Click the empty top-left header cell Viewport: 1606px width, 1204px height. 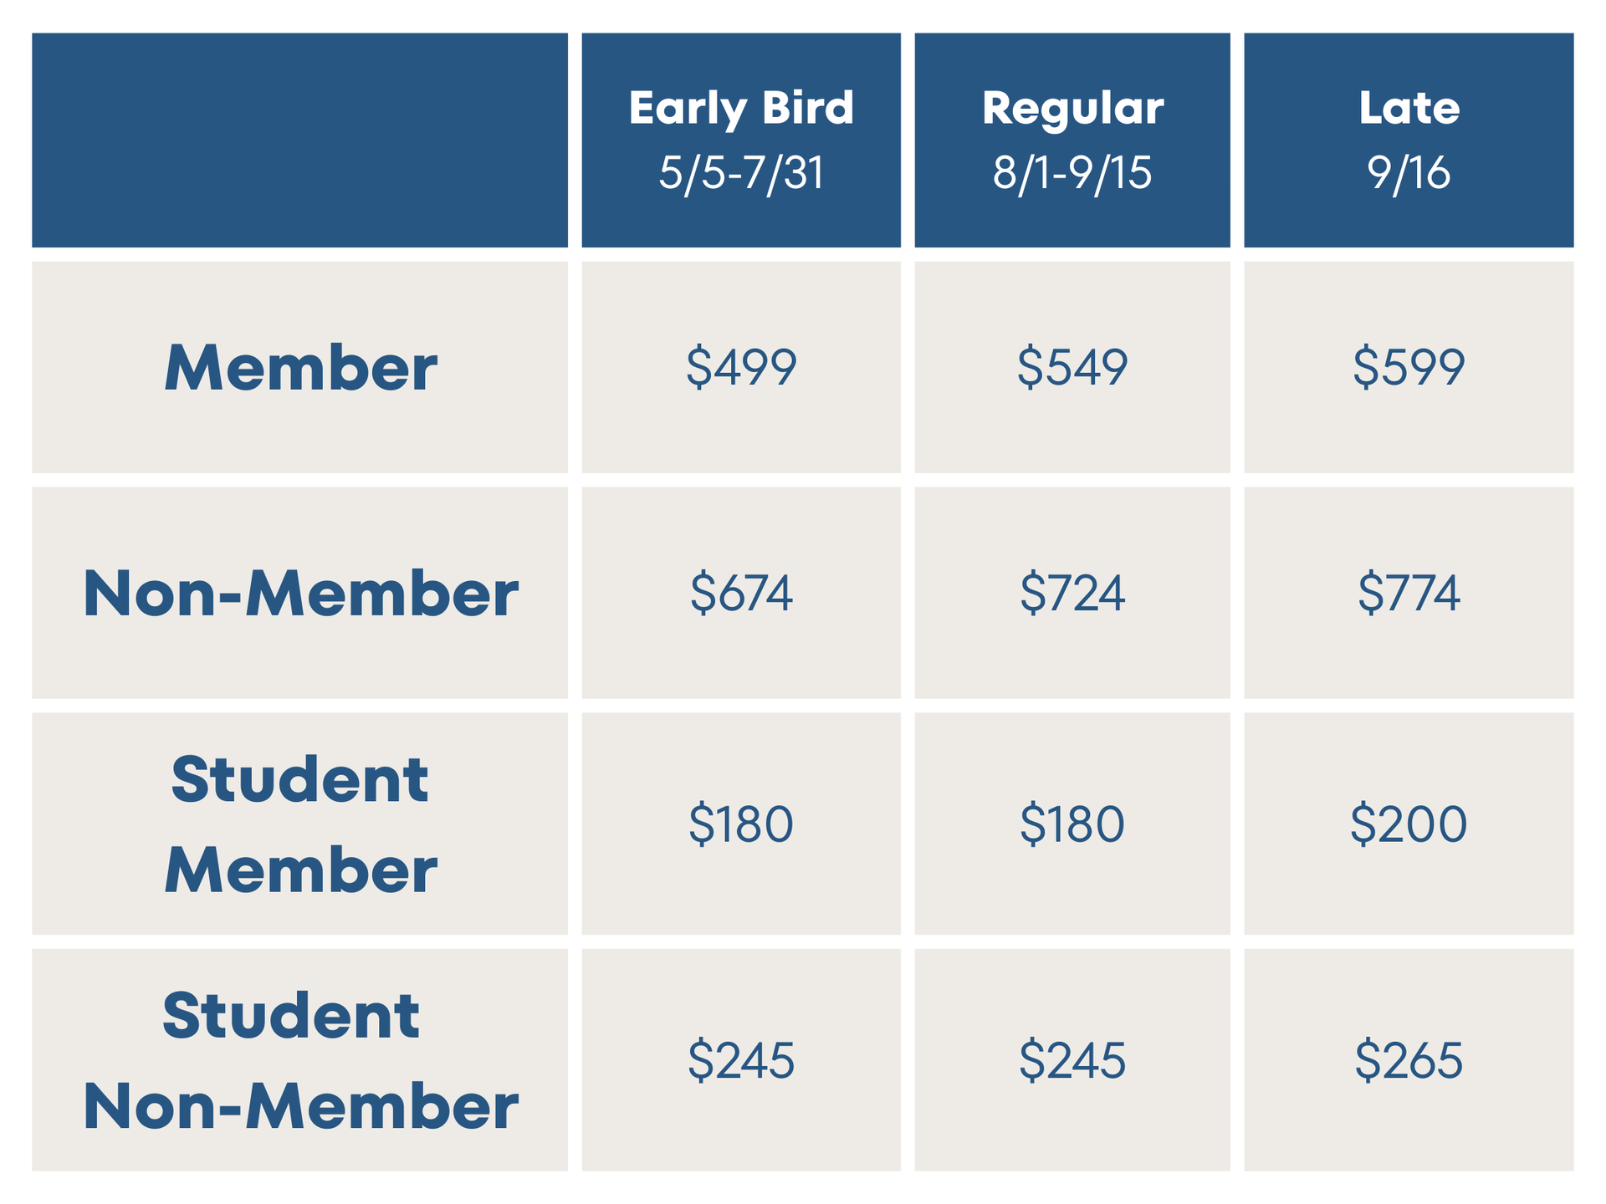click(x=299, y=140)
